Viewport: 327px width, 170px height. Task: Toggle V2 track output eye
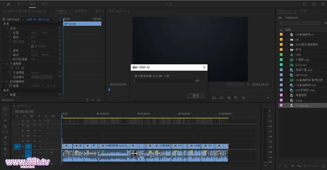(x=40, y=141)
